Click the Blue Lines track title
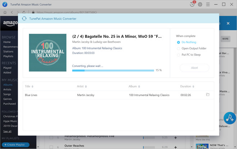 point(31,95)
